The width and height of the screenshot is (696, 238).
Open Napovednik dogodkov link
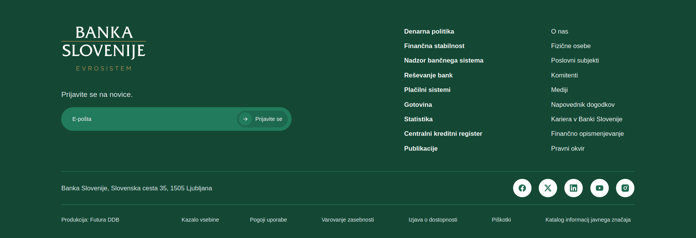point(582,105)
